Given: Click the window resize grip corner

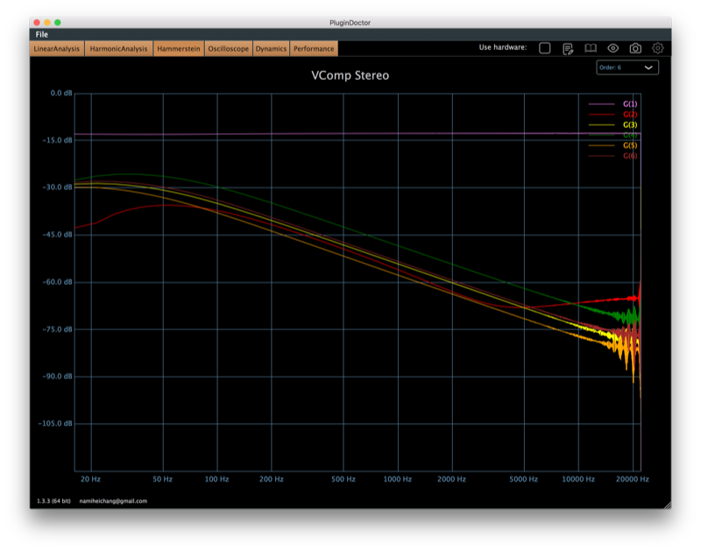Looking at the screenshot, I should click(668, 505).
